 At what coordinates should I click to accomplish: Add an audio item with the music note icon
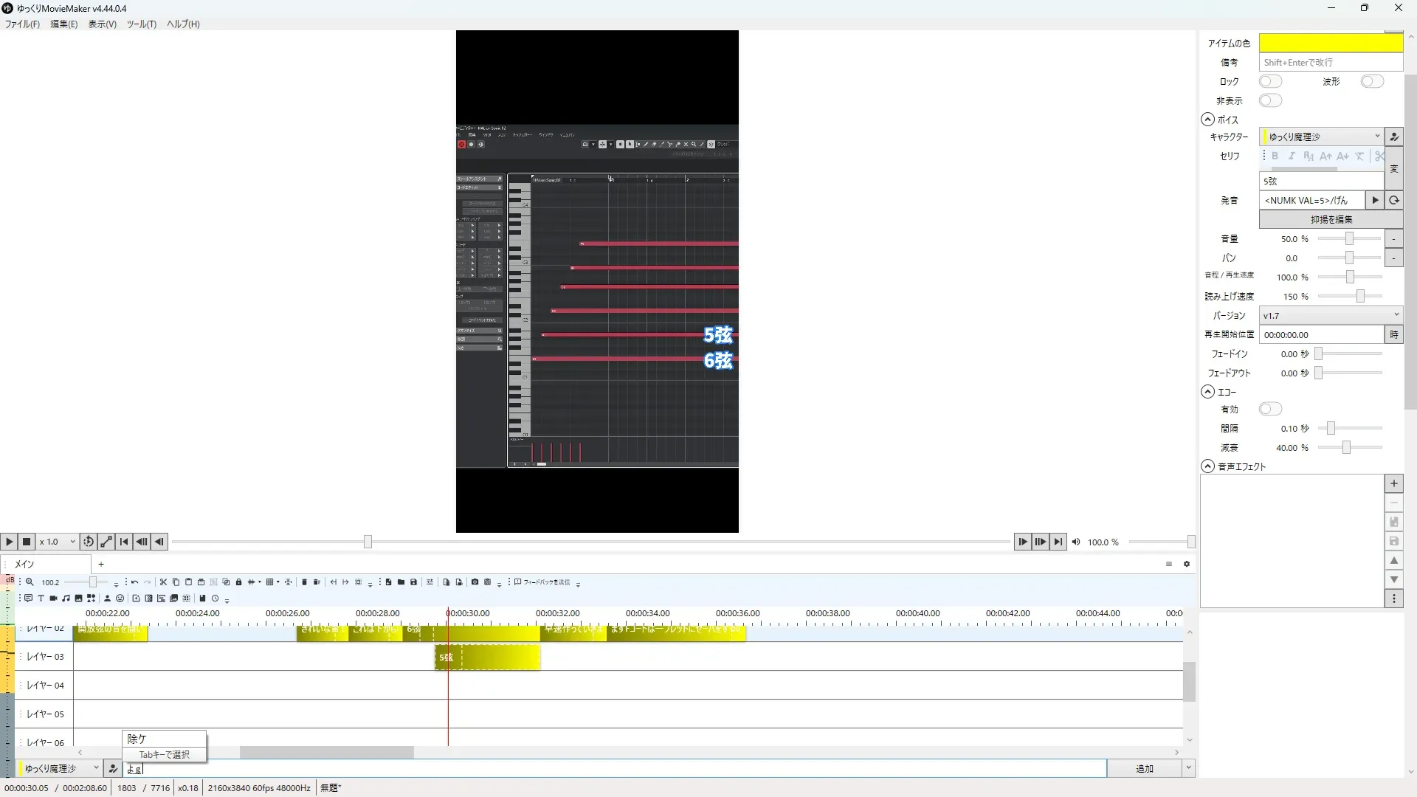click(x=66, y=598)
